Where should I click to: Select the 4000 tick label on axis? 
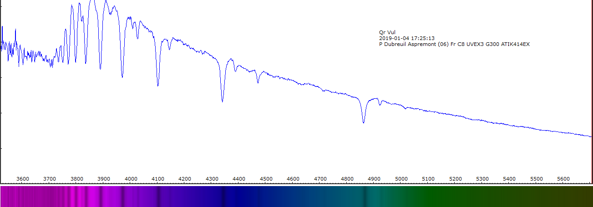point(131,179)
